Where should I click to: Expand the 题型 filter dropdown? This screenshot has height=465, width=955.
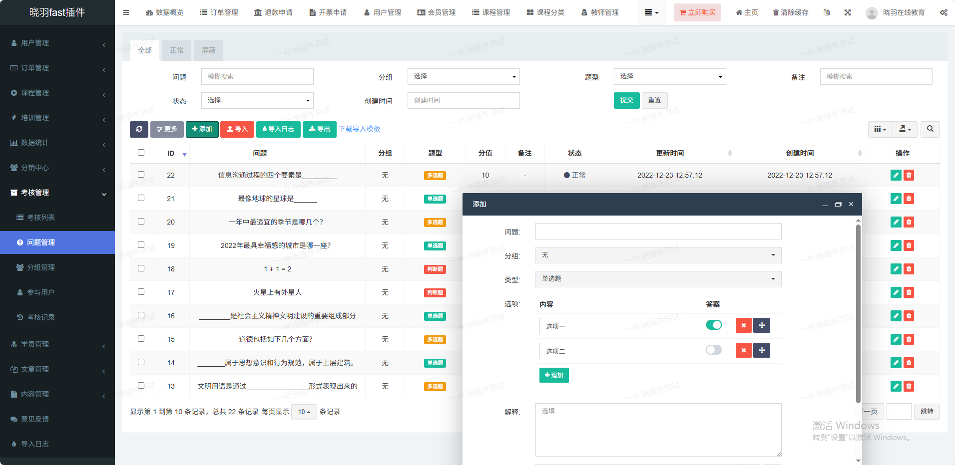(669, 76)
